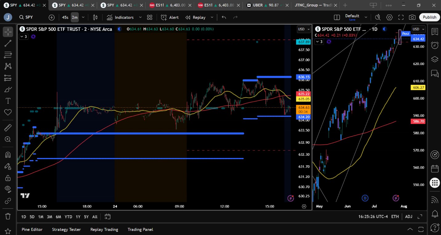Screen dimensions: 441x235
Task: Open the notifications bell panel
Action: point(435,213)
